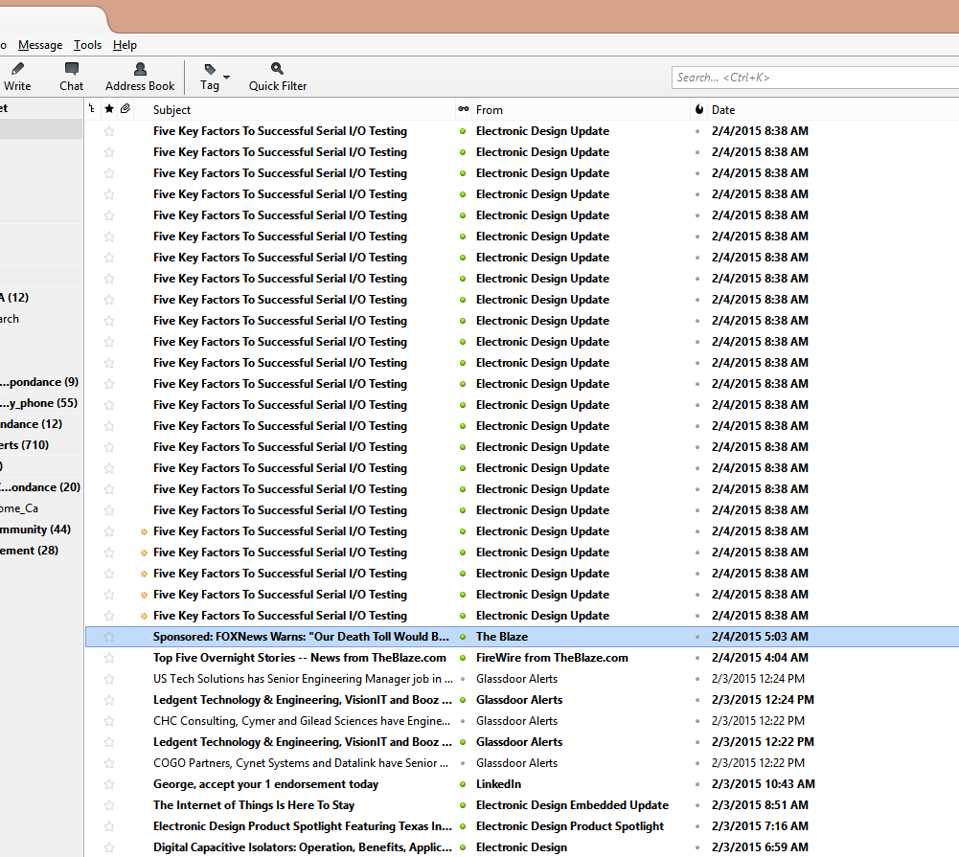Open the Tools menu
959x857 pixels.
[87, 45]
